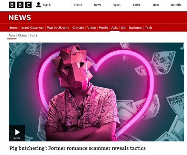Select Israel-Gaza war in news menu
This screenshot has height=155, width=187.
point(32,27)
